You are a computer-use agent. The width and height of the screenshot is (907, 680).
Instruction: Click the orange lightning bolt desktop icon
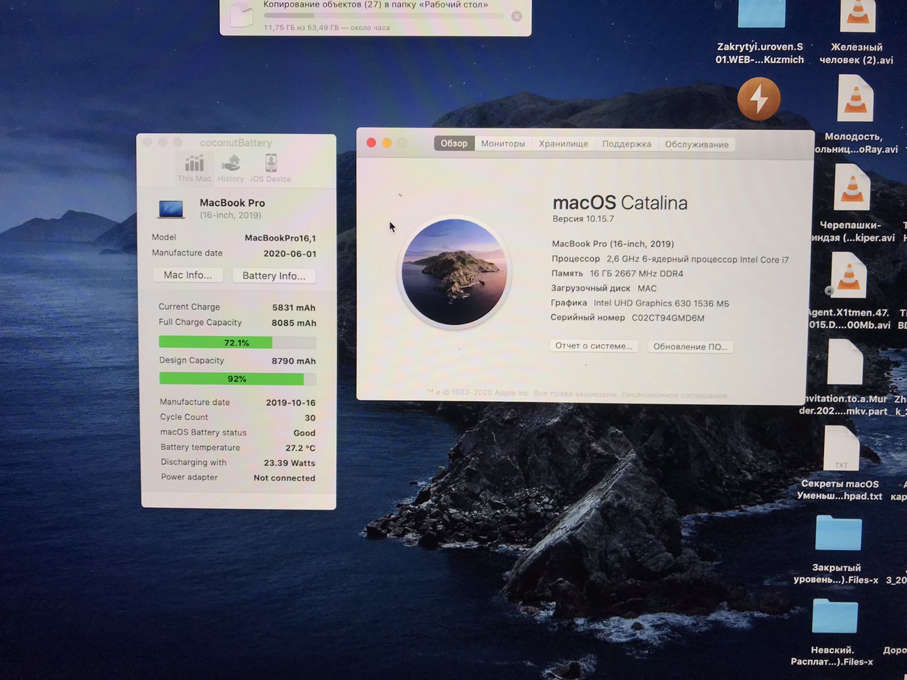[x=759, y=99]
